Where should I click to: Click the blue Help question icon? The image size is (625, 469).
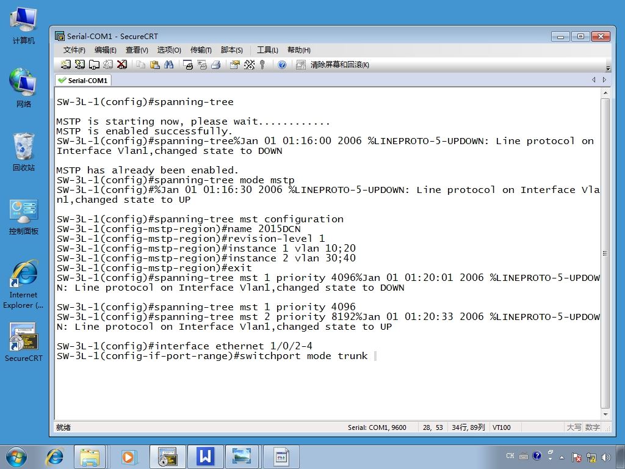click(x=282, y=65)
